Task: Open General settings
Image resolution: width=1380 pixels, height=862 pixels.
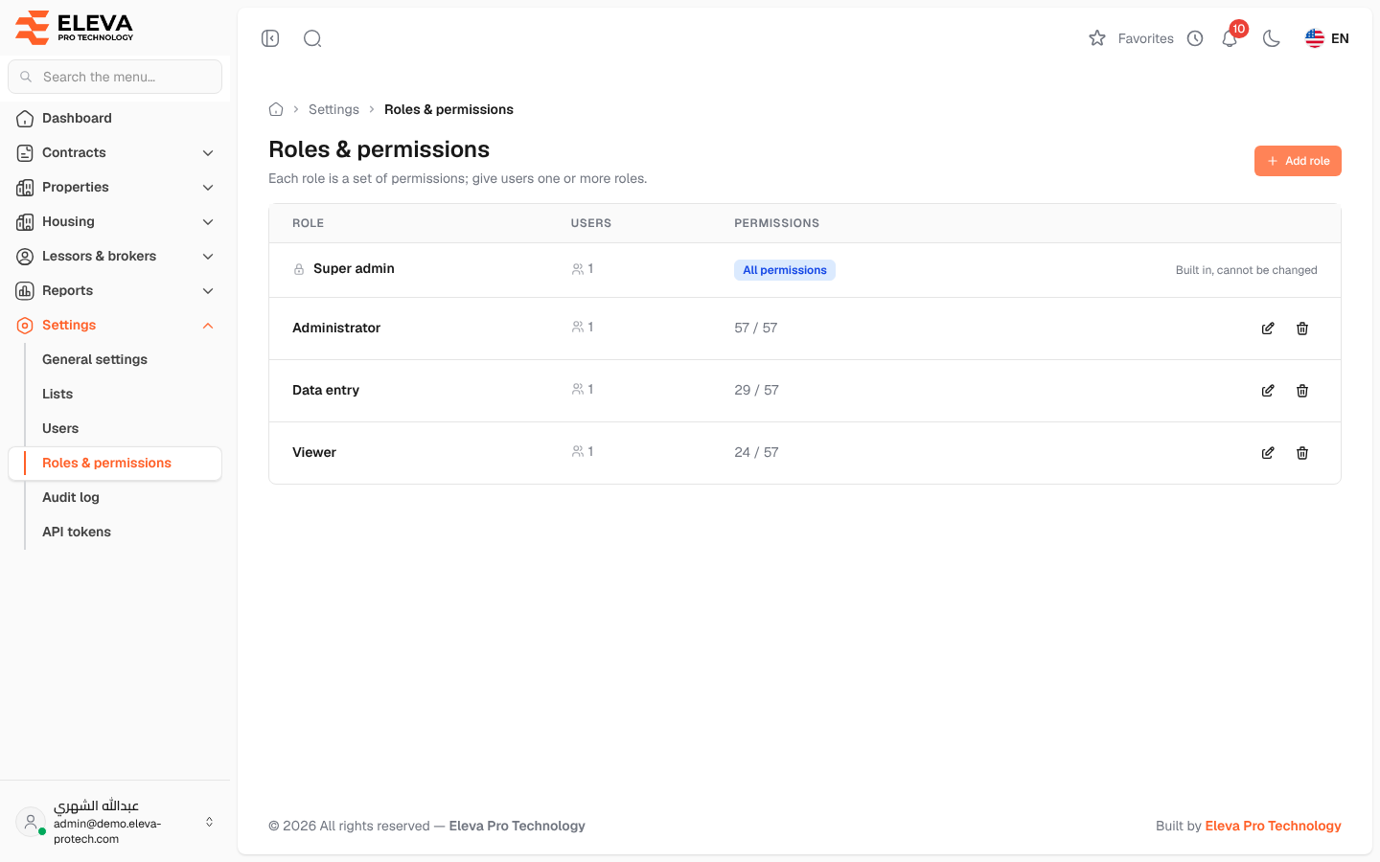Action: [95, 359]
